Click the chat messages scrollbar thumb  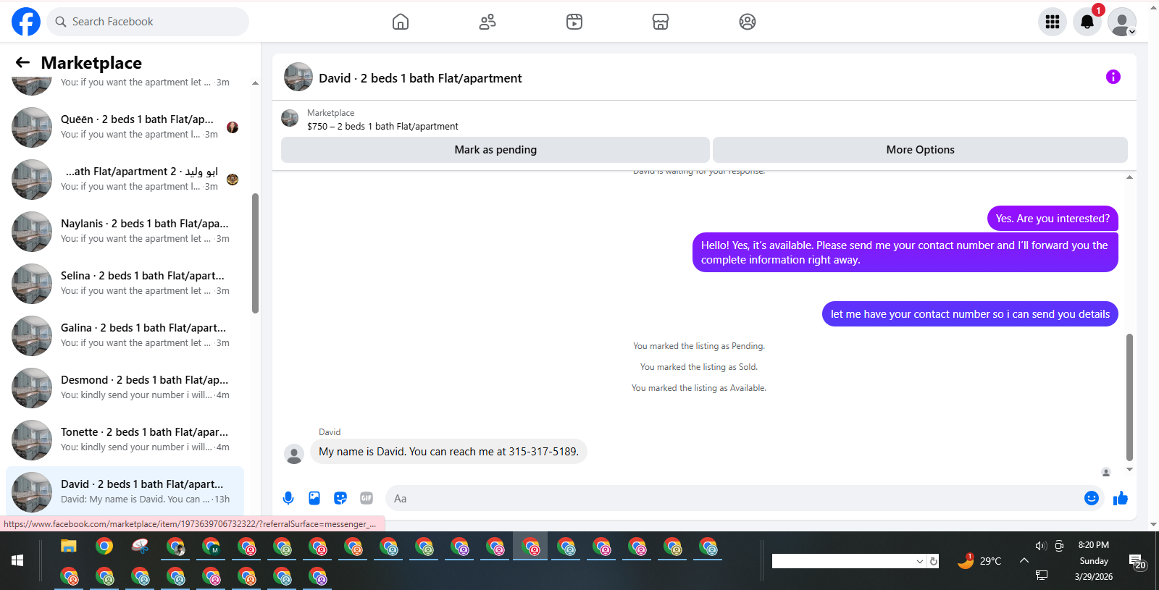(1129, 397)
